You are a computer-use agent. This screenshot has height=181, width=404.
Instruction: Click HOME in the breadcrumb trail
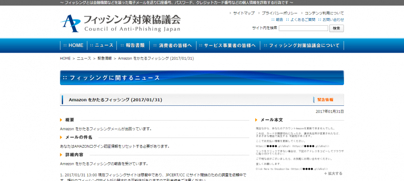coord(65,59)
